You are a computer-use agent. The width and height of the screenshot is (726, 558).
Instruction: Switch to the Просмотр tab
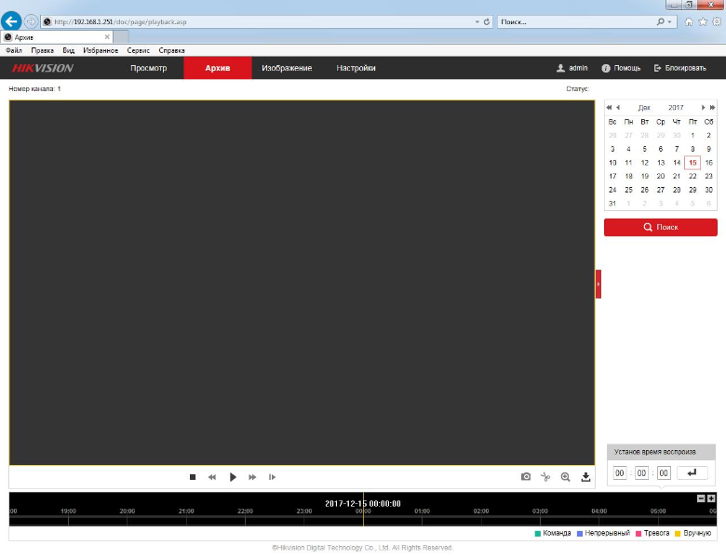click(x=148, y=68)
